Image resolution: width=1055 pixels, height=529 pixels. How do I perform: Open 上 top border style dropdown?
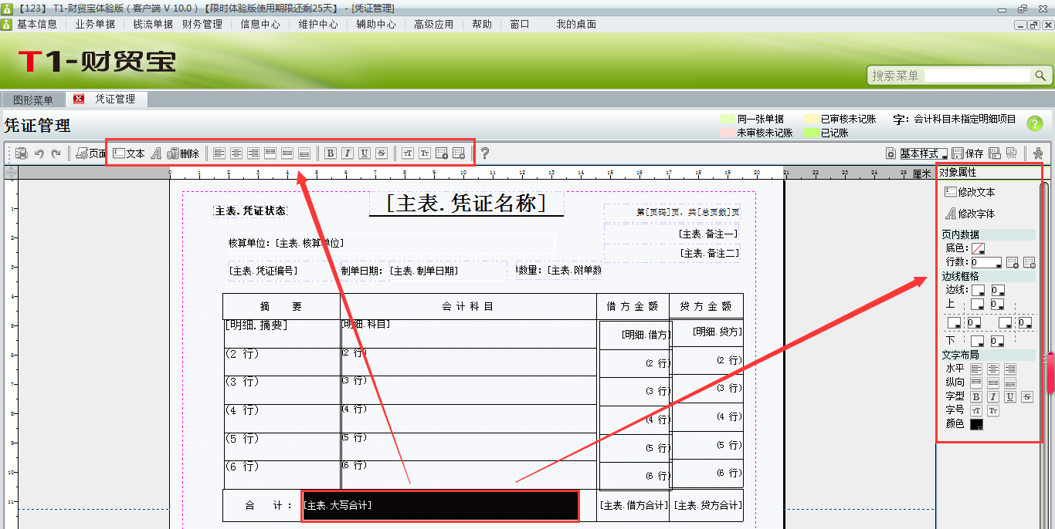(x=977, y=304)
